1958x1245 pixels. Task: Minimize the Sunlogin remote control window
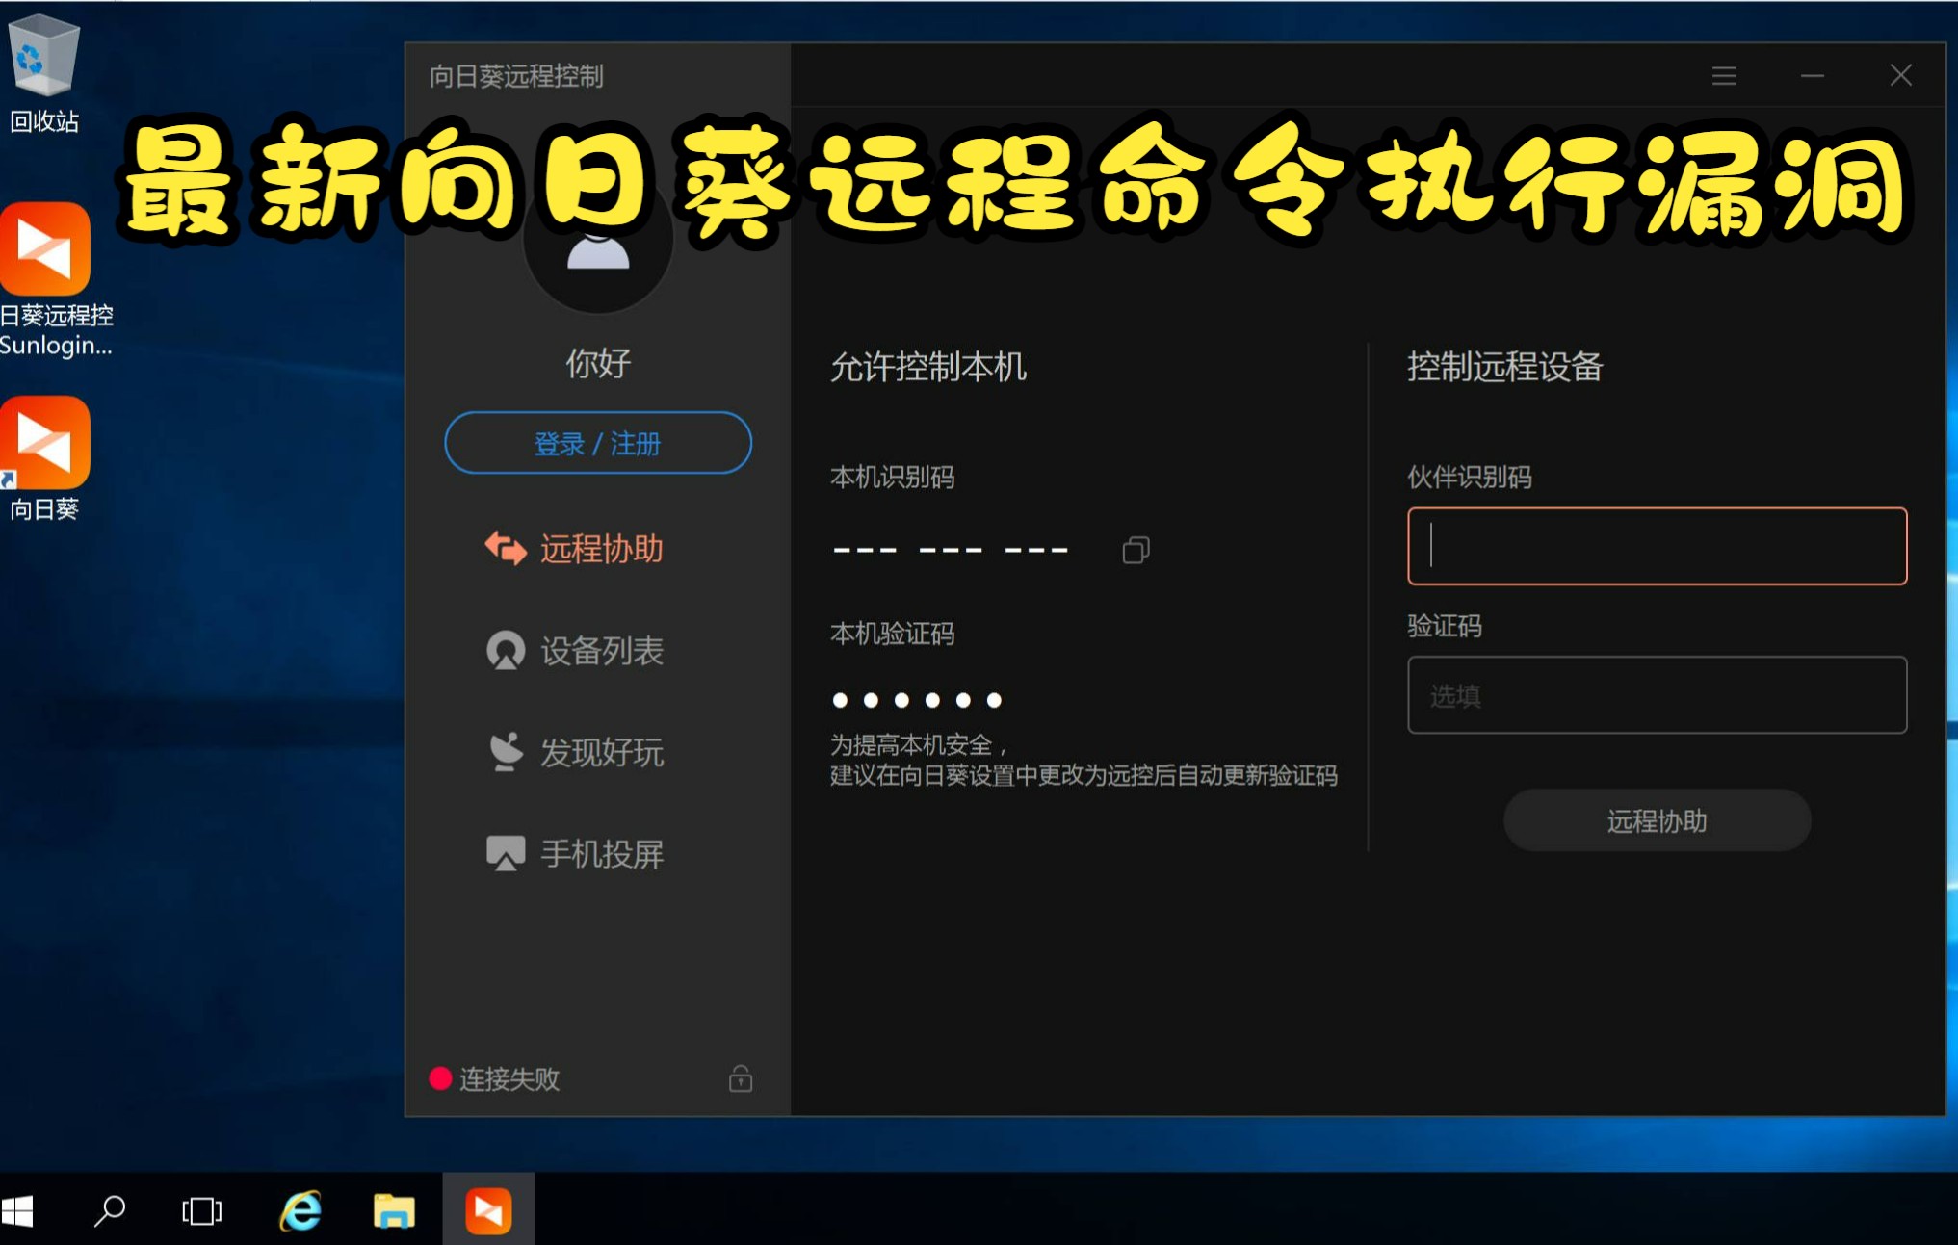point(1812,76)
